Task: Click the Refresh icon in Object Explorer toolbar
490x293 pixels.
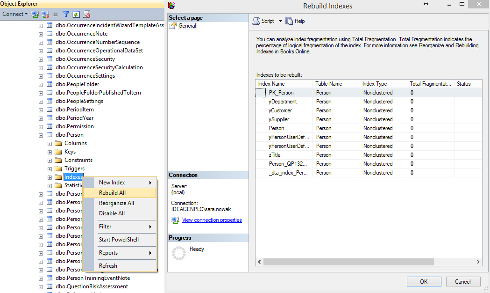Action: 76,14
